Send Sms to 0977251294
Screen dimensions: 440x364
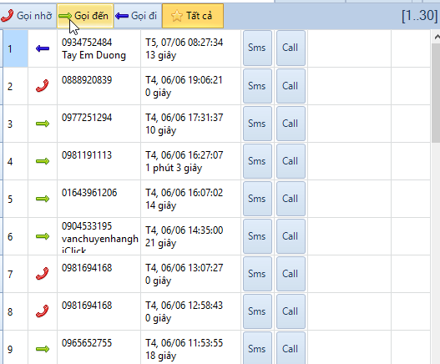click(x=257, y=124)
